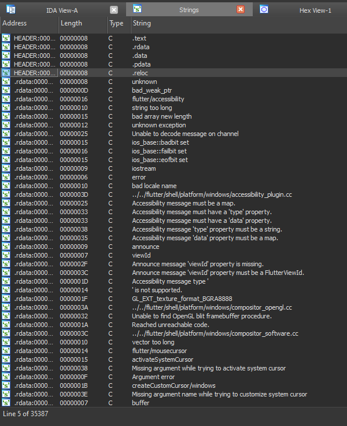Sort by the Type column header
Image resolution: width=347 pixels, height=426 pixels.
119,23
